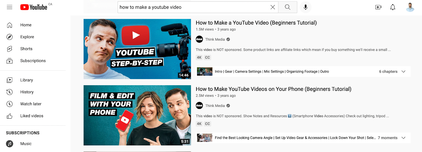Image resolution: width=422 pixels, height=152 pixels.
Task: Click the 'Intro | Gear | Camera Settings' chapters text
Action: 272,72
